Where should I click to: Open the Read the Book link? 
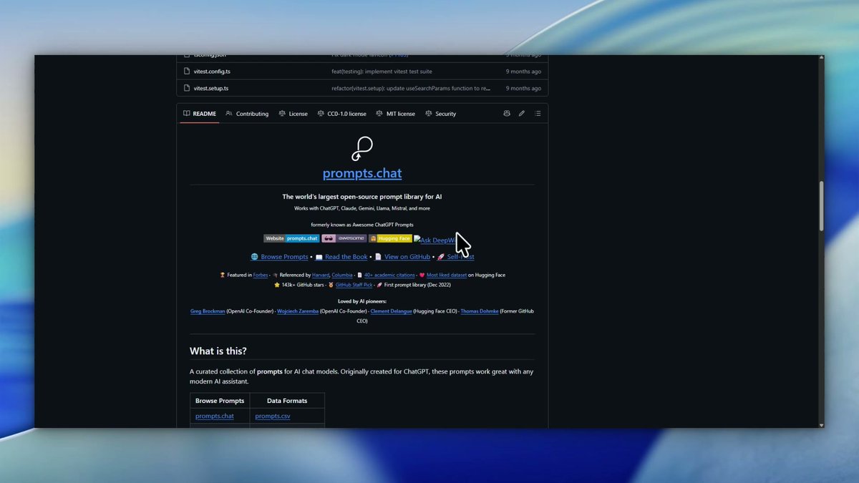[x=346, y=257]
